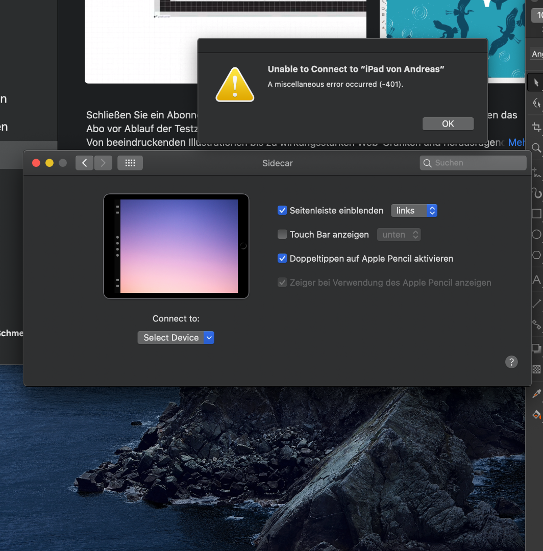Click 'Unable to Connect to "iPad von Andreas"' heading
543x551 pixels.
coord(356,69)
